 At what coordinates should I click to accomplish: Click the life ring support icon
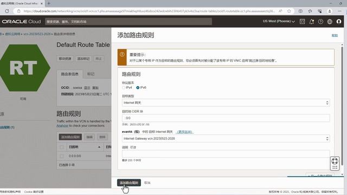click(335, 161)
